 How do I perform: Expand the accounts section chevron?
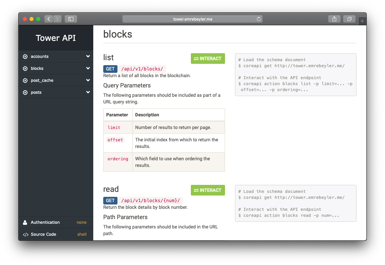88,56
